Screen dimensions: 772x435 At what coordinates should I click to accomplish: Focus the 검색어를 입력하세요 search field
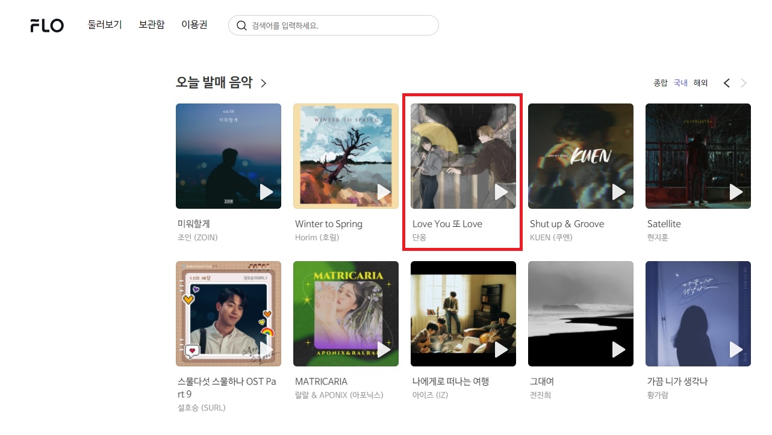coord(334,25)
